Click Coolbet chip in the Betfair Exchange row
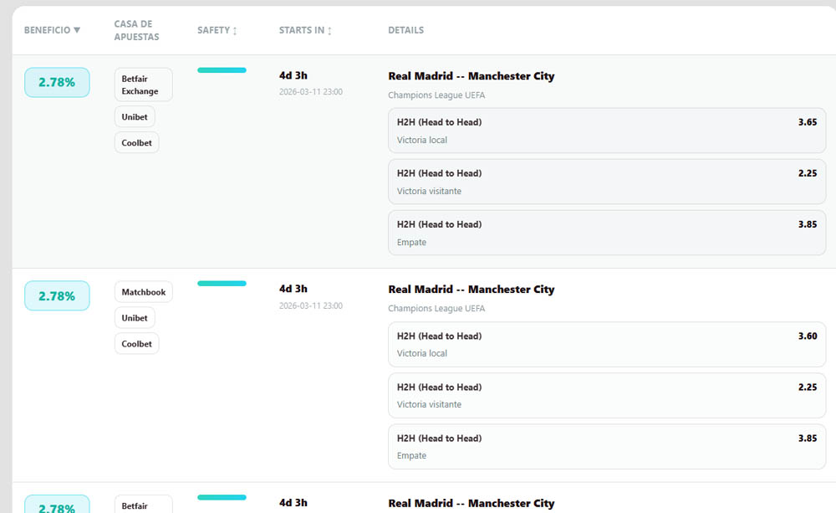Image resolution: width=836 pixels, height=513 pixels. pos(136,143)
